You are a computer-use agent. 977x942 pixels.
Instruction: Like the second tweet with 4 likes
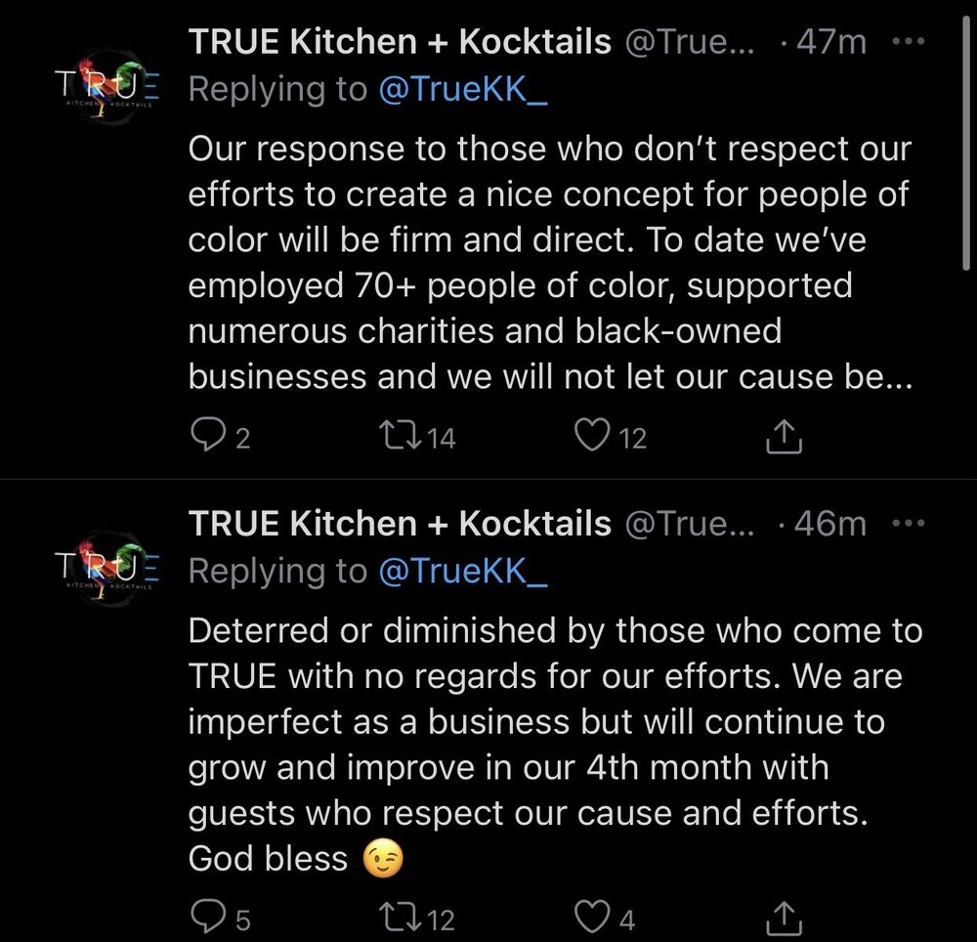(592, 917)
